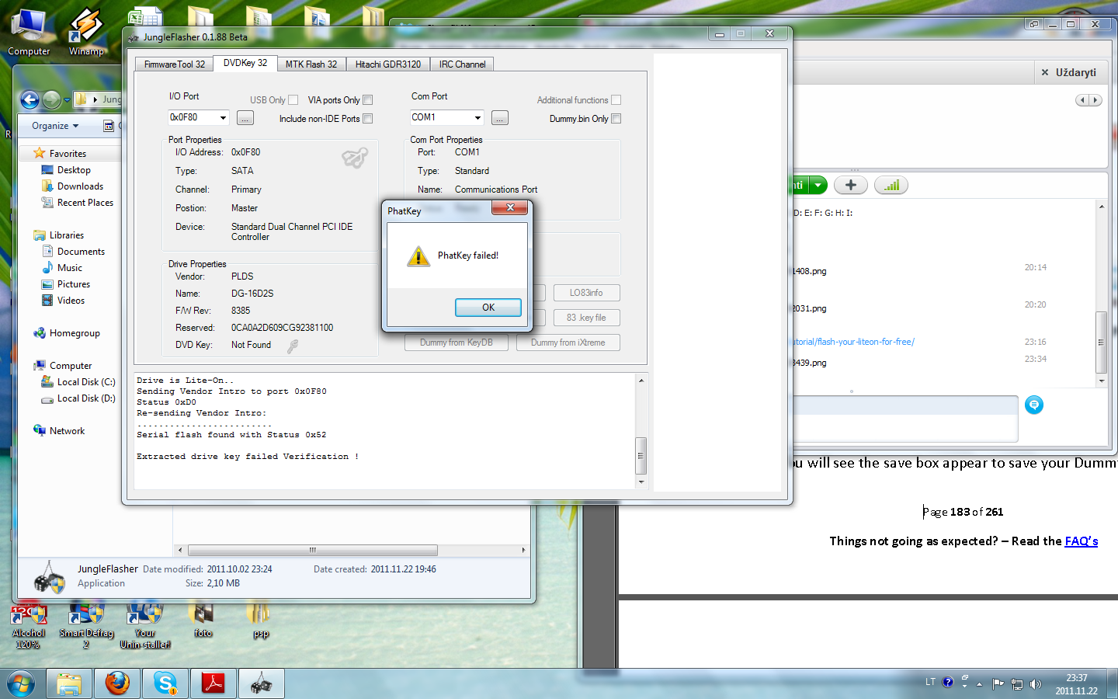Select Downloads in Explorer Favorites
The image size is (1118, 699).
click(x=80, y=186)
